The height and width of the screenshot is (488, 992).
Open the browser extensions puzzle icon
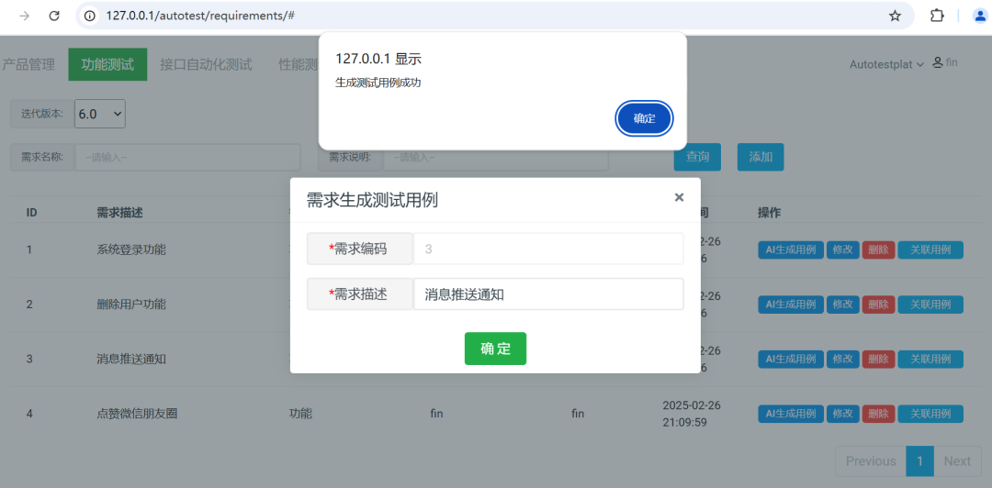[937, 16]
